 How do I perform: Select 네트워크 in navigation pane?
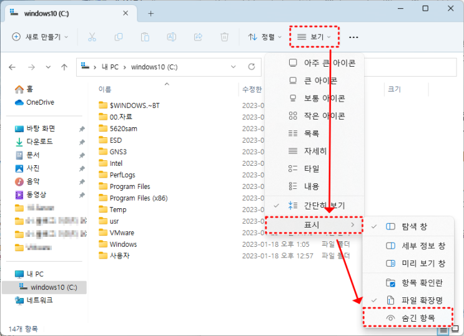34,300
